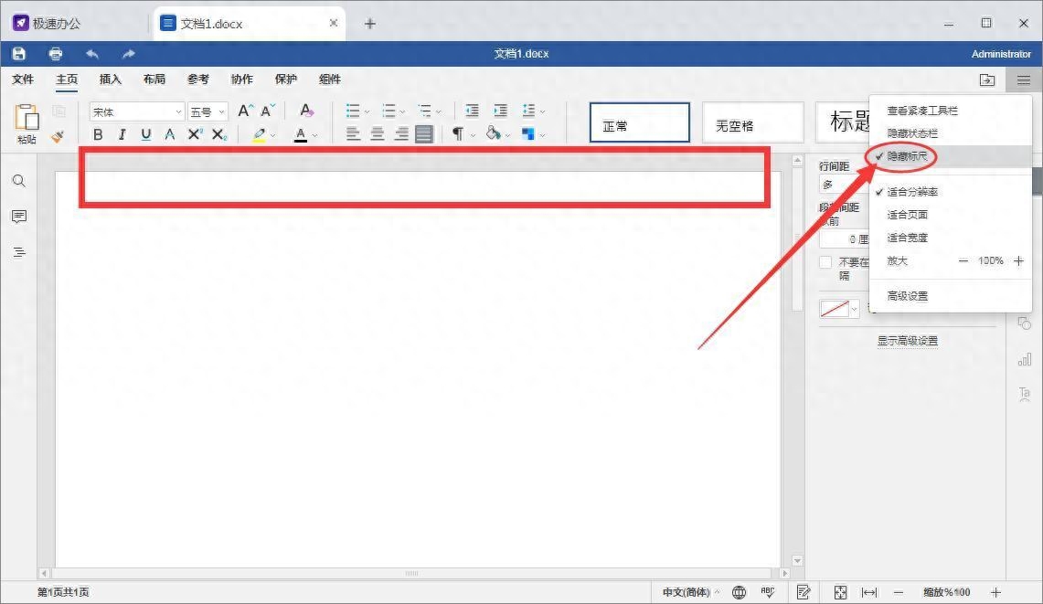Apply superscript formatting
1043x604 pixels.
(194, 134)
